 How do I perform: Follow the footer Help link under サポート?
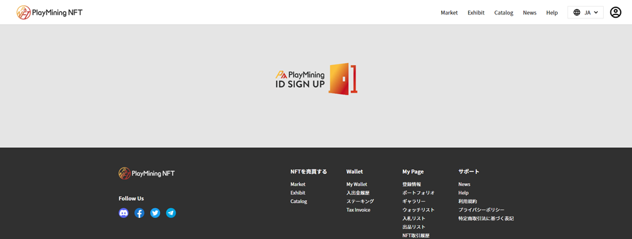coord(463,193)
